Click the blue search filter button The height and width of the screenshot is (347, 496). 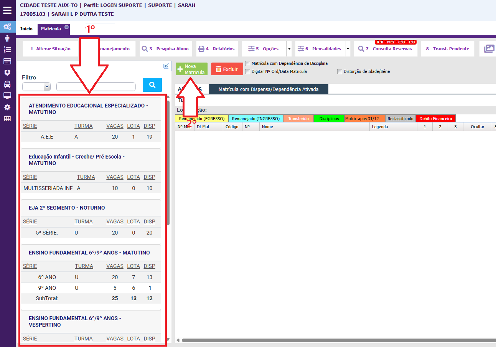(152, 85)
